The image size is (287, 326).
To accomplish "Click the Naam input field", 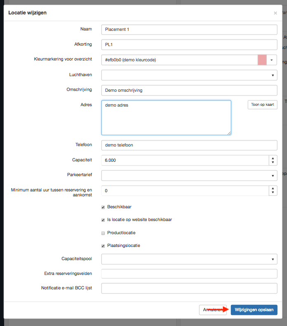I will [189, 30].
